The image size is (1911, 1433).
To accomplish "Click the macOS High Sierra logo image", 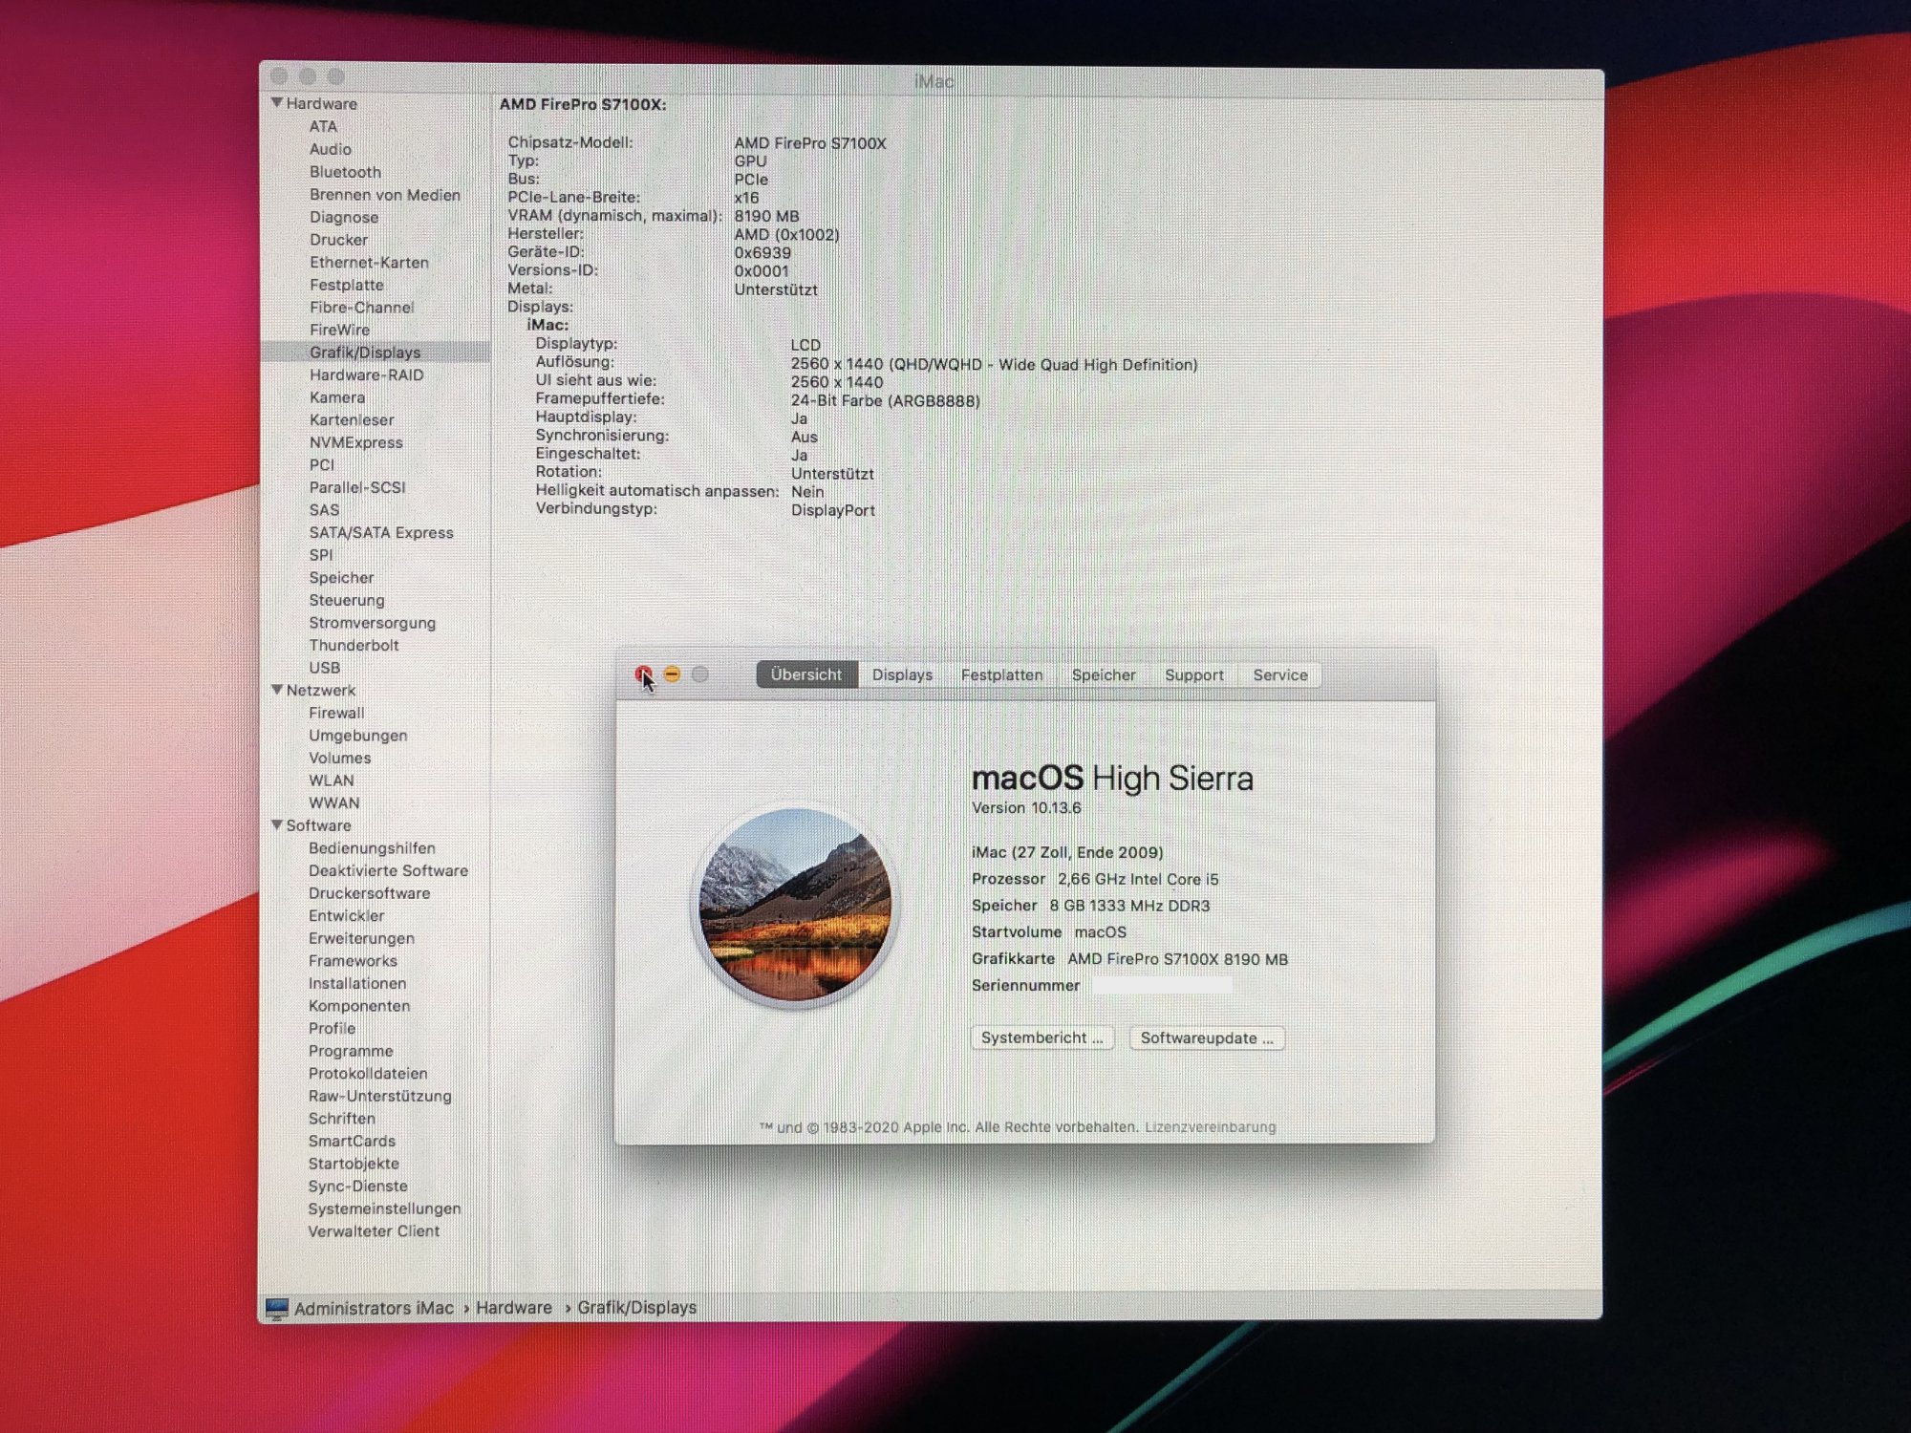I will click(796, 906).
